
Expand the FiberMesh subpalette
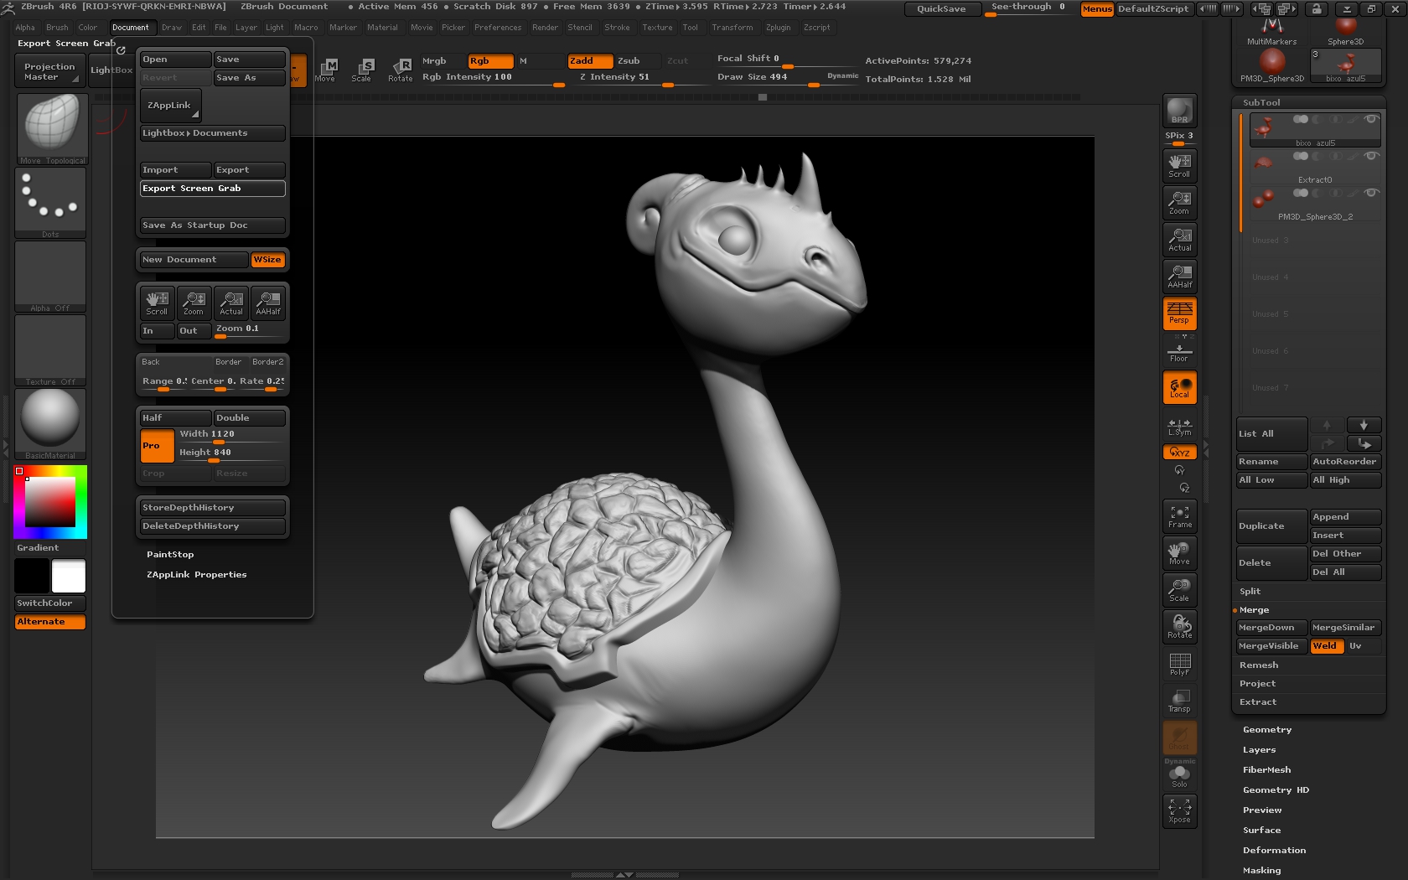1267,770
